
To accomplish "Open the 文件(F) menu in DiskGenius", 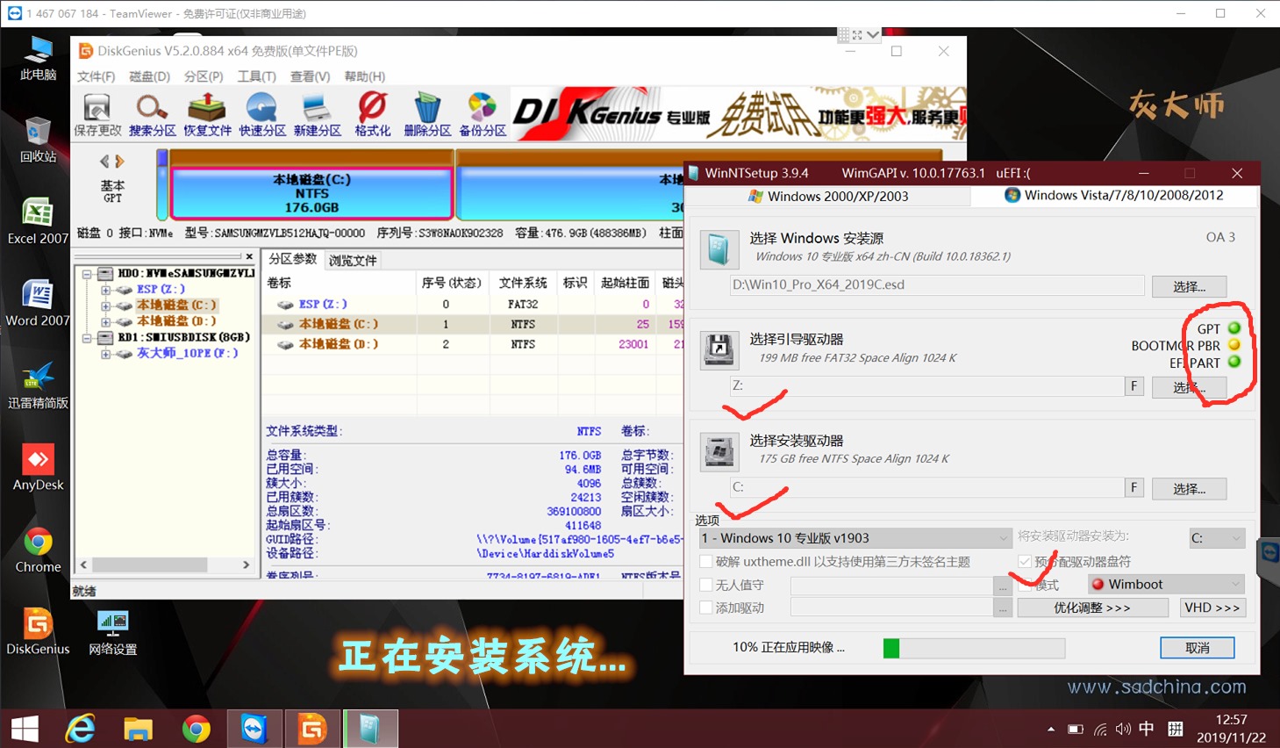I will point(96,76).
